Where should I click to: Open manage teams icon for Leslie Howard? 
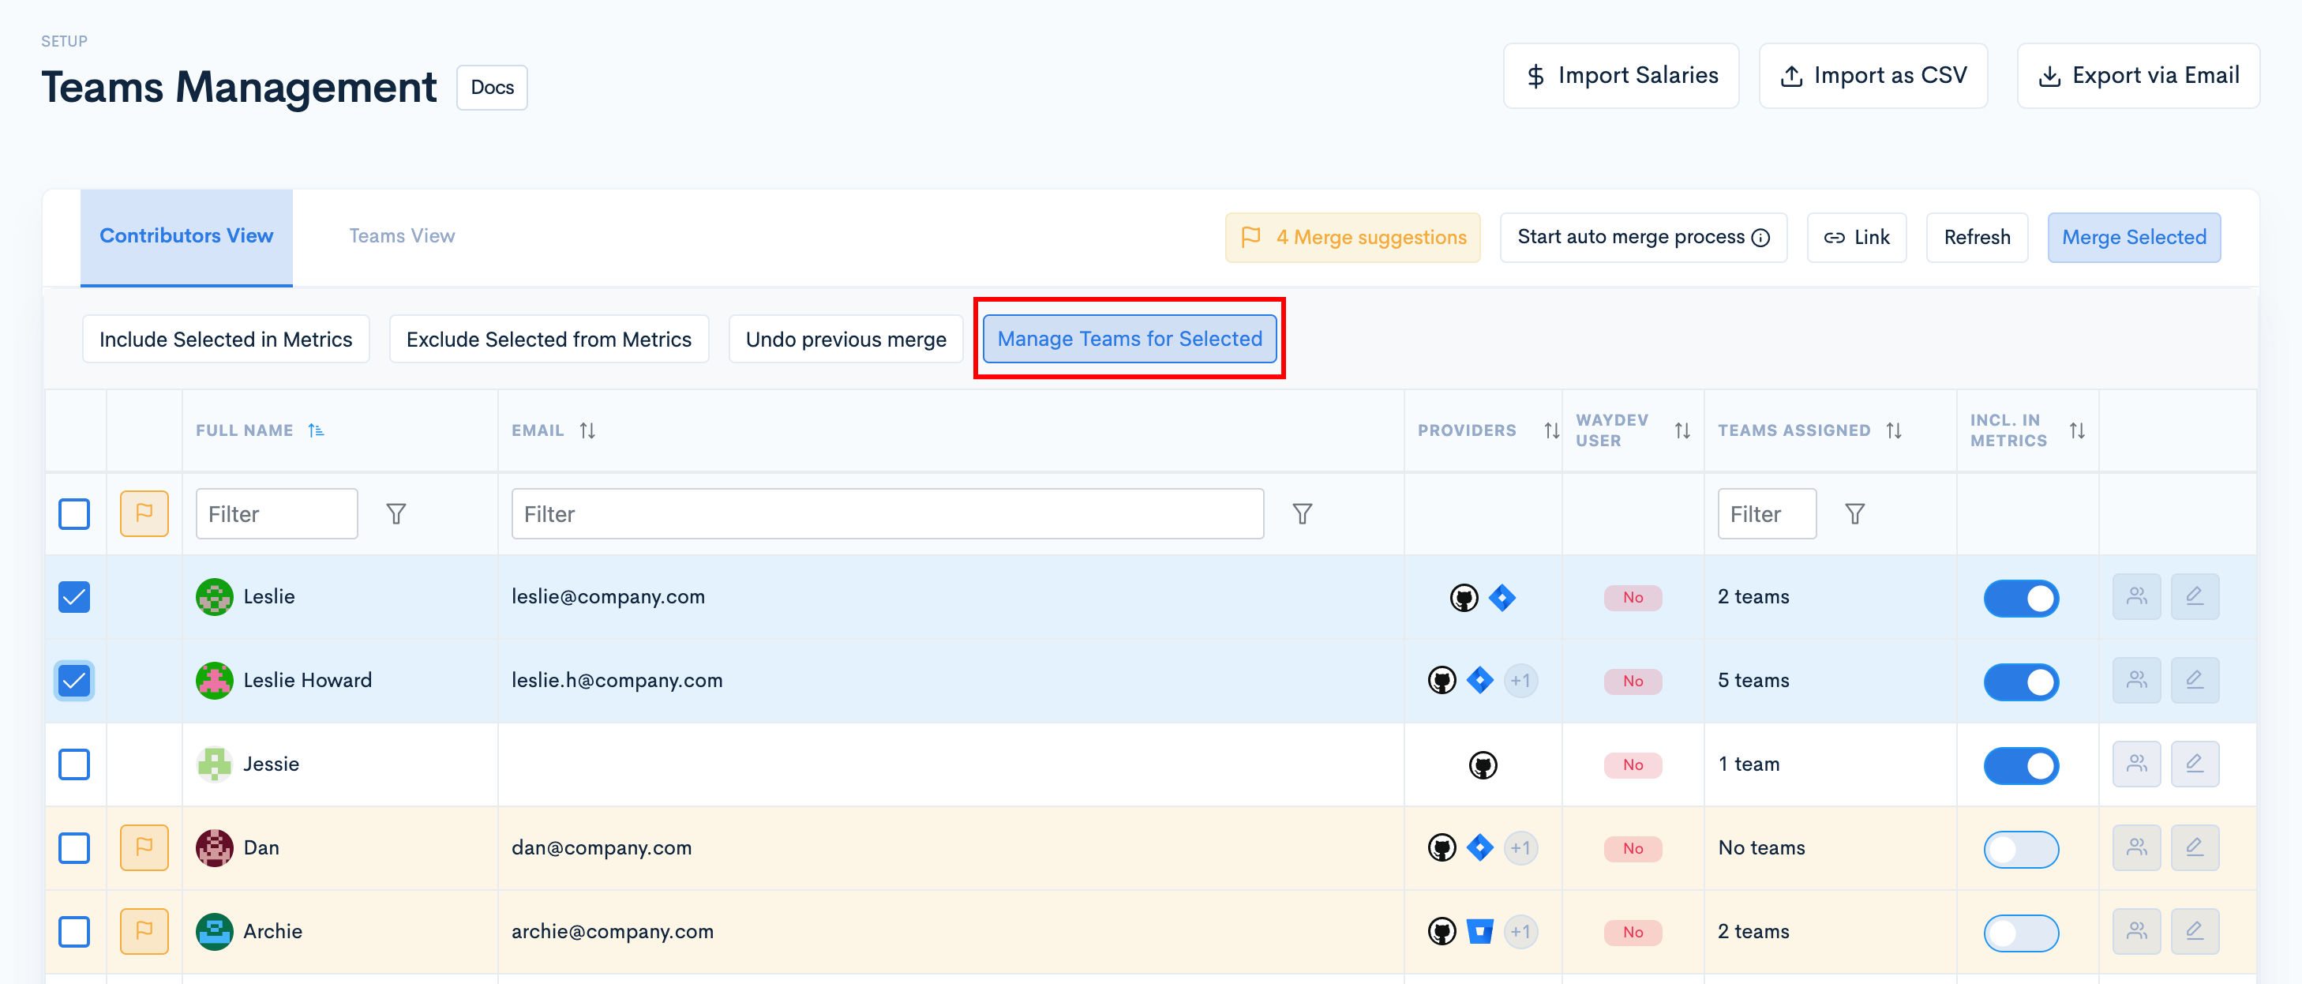(2135, 680)
